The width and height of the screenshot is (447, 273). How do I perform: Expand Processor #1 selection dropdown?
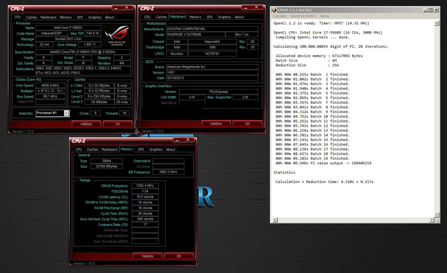click(66, 113)
